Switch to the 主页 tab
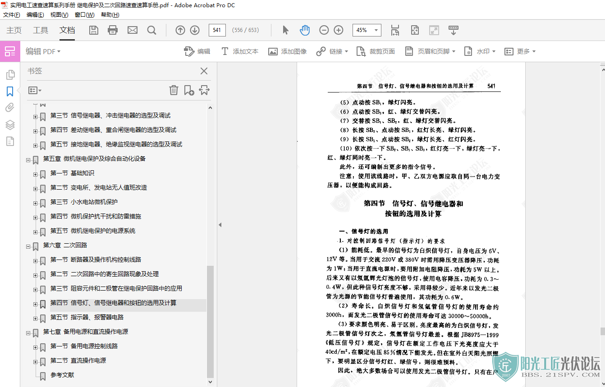 (14, 30)
